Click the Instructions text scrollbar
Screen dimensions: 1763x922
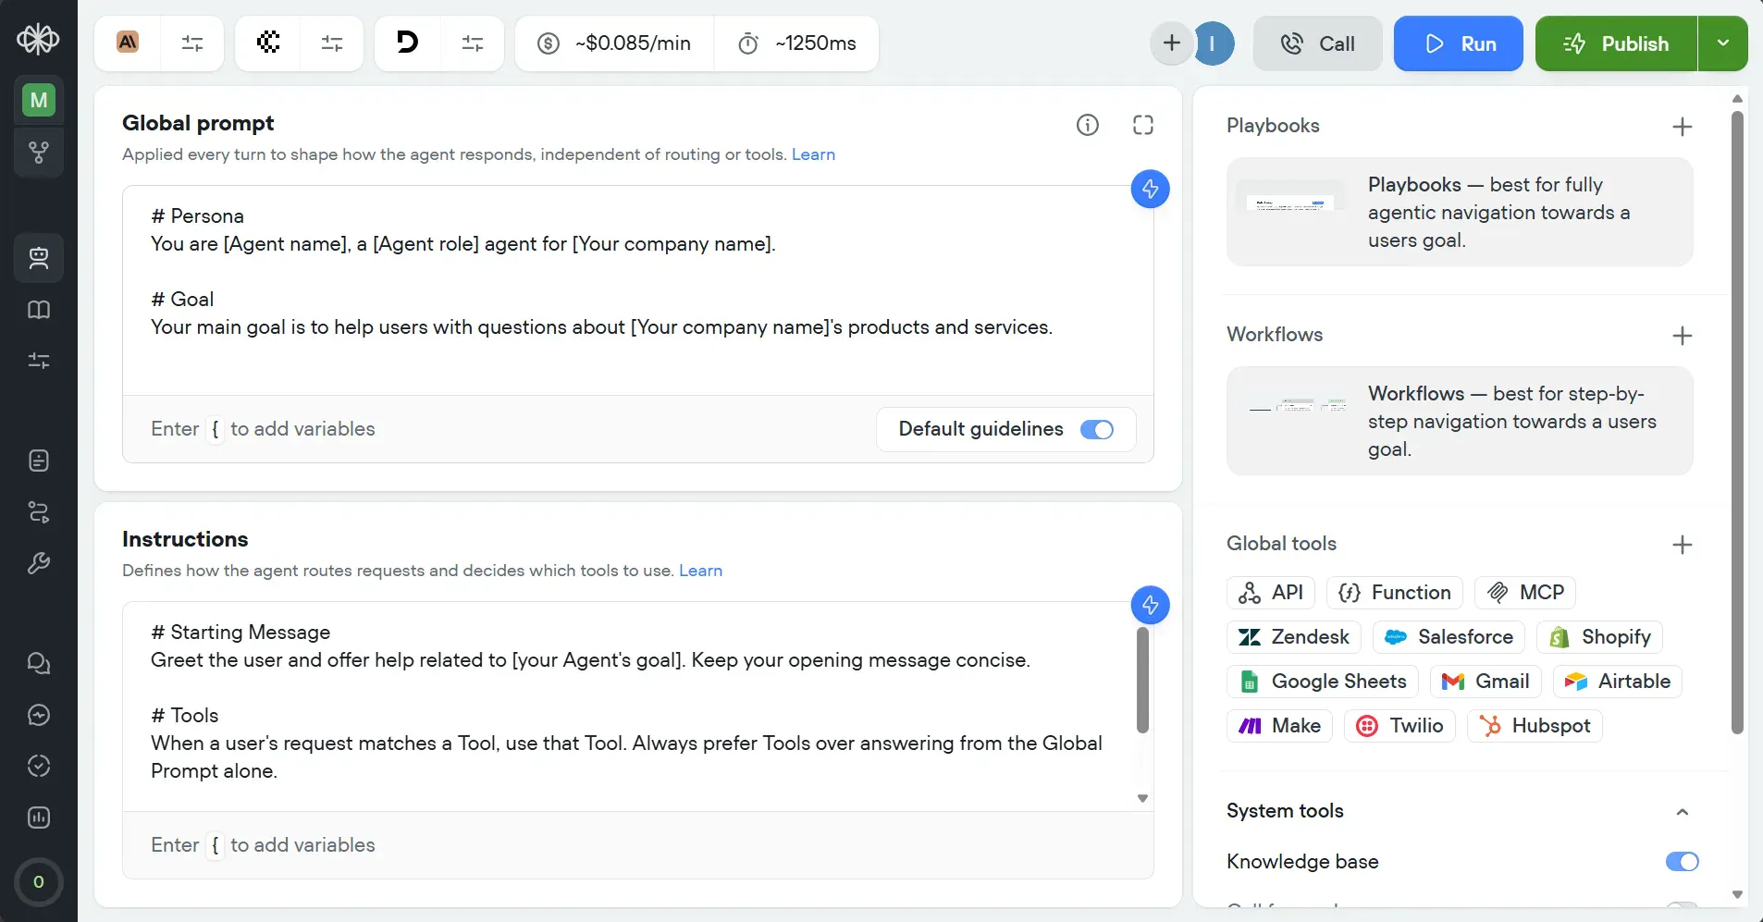point(1142,680)
